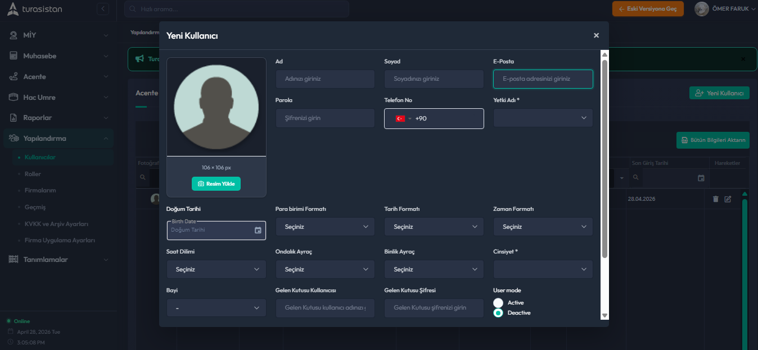Open Roller in the sidebar menu
758x350 pixels.
[33, 174]
